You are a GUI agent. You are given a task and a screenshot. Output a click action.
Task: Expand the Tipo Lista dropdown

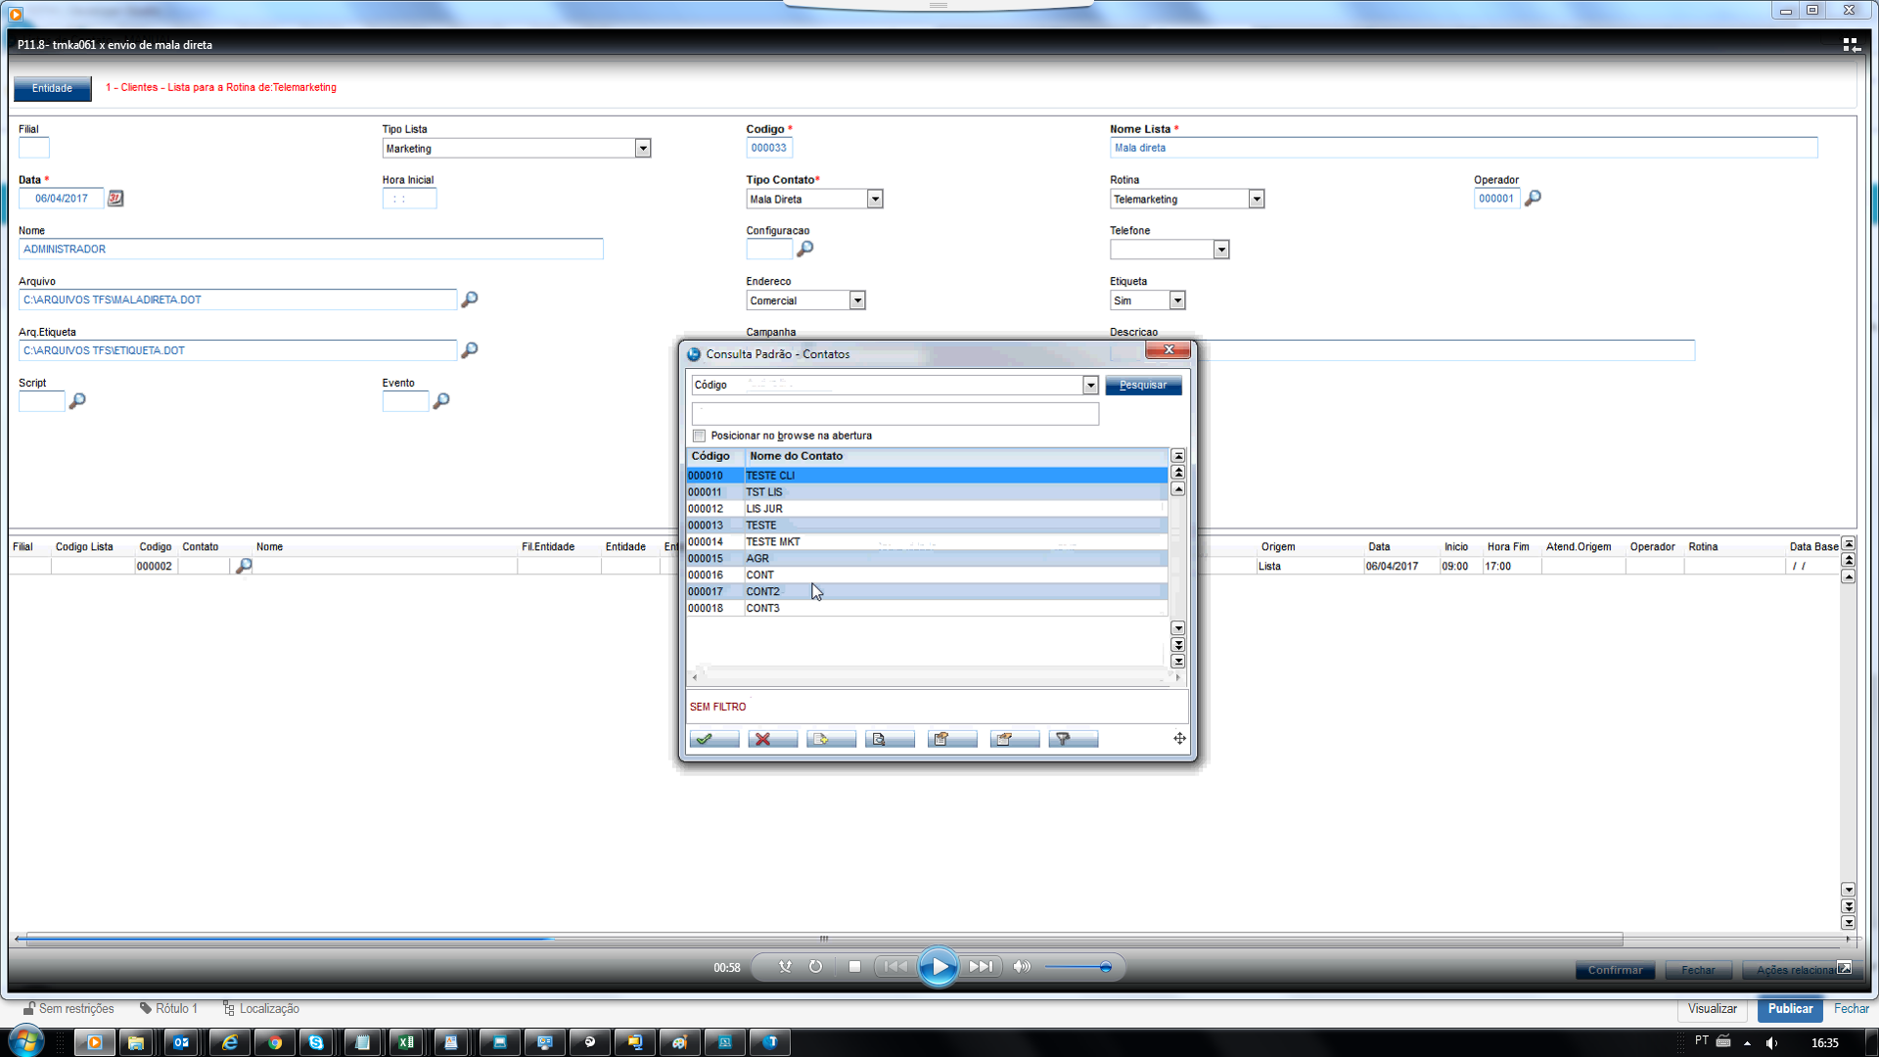click(x=643, y=149)
